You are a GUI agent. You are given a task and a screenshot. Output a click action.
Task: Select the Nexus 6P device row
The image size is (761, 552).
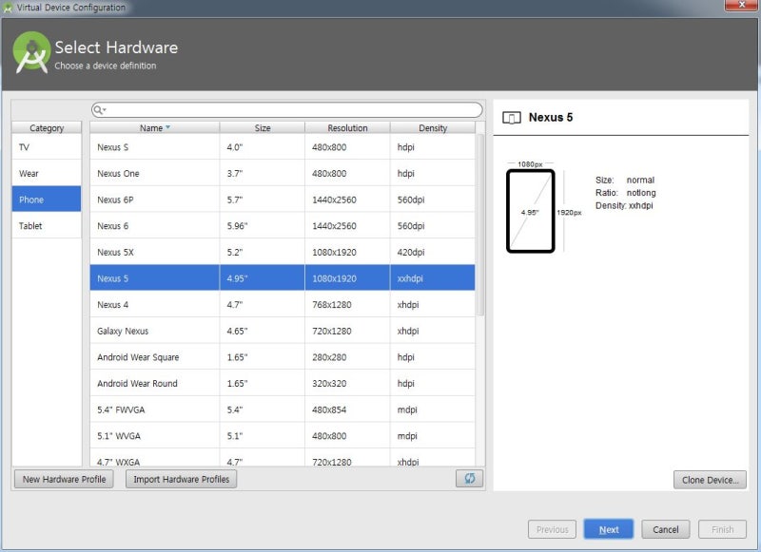click(283, 200)
